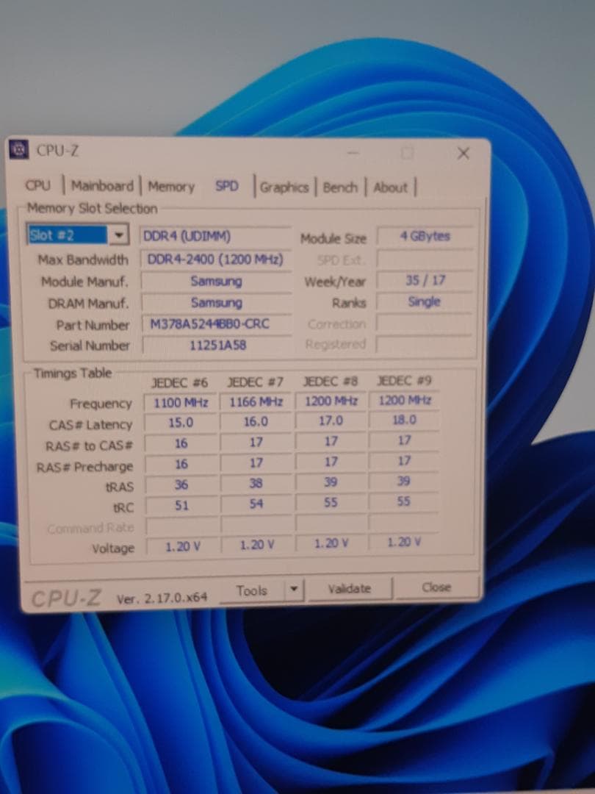This screenshot has height=794, width=595.
Task: Select the SPD tab
Action: 227,187
